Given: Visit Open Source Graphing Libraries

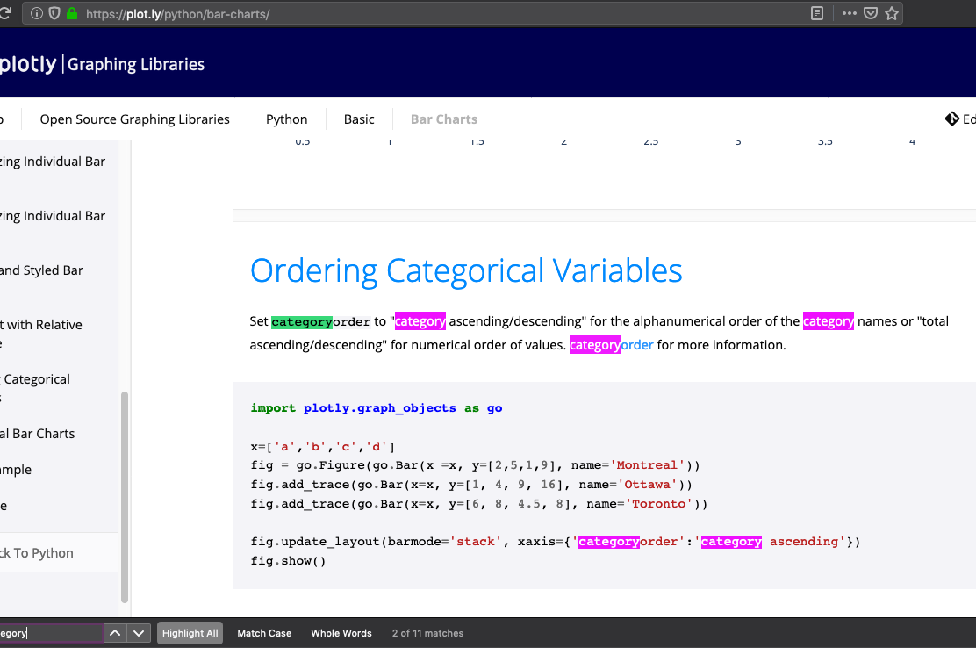Looking at the screenshot, I should click(133, 119).
